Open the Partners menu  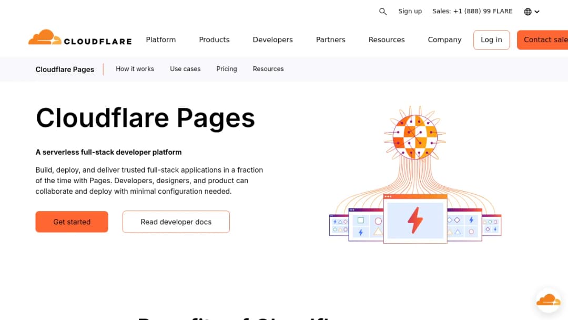(x=331, y=39)
